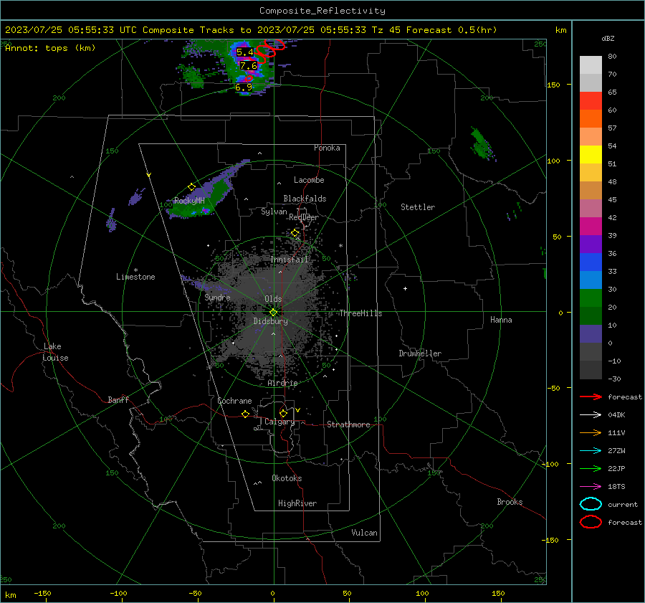This screenshot has height=603, width=645.
Task: Select the white 04DK arrow icon
Action: click(591, 415)
